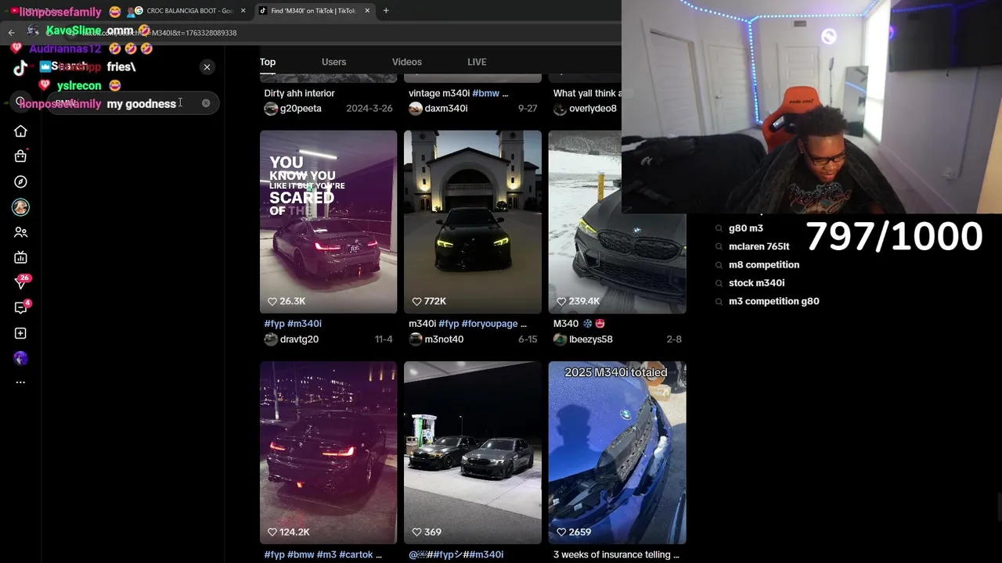Click the heart icon showing 369

click(x=417, y=532)
